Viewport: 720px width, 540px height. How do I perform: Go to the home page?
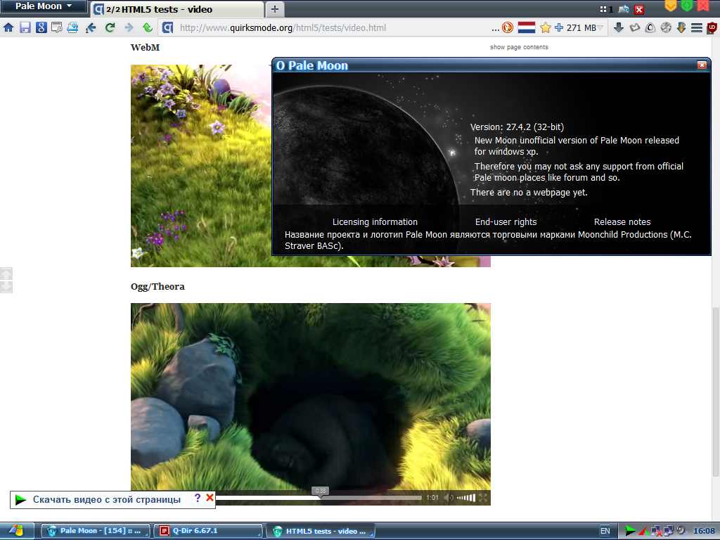(x=8, y=27)
